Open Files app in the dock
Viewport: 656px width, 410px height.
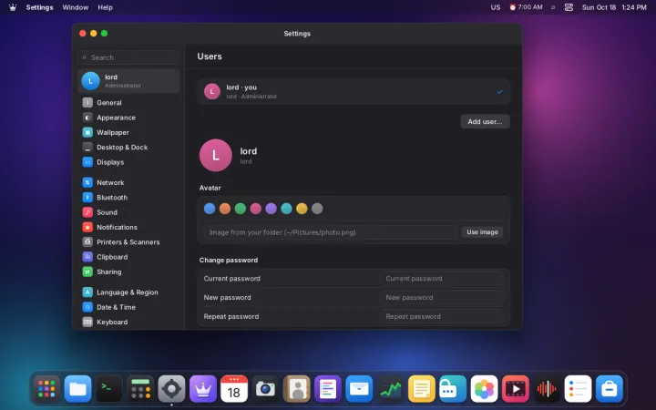pyautogui.click(x=77, y=389)
